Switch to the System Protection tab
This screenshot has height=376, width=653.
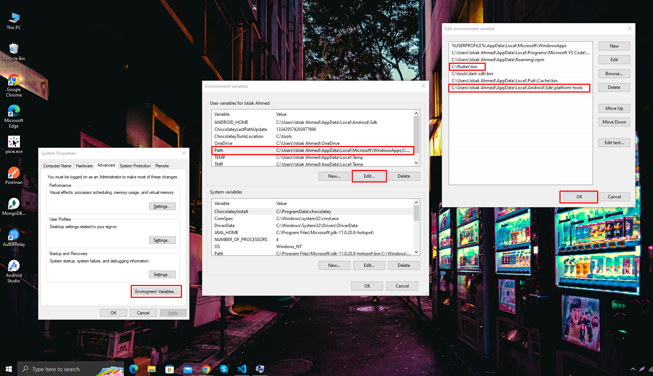(135, 166)
